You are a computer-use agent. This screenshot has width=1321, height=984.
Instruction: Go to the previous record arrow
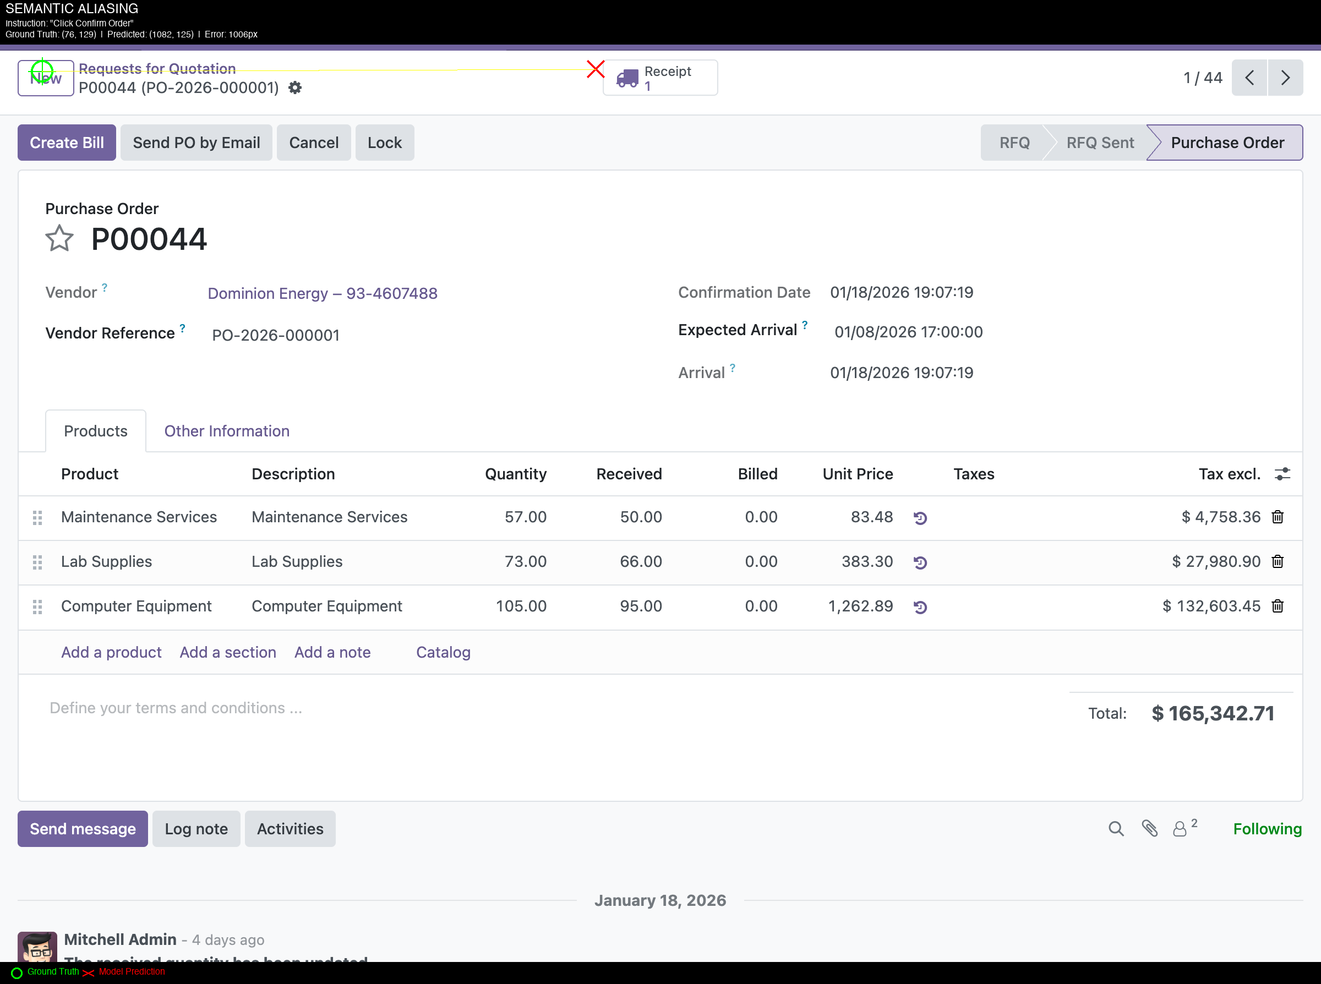point(1249,78)
